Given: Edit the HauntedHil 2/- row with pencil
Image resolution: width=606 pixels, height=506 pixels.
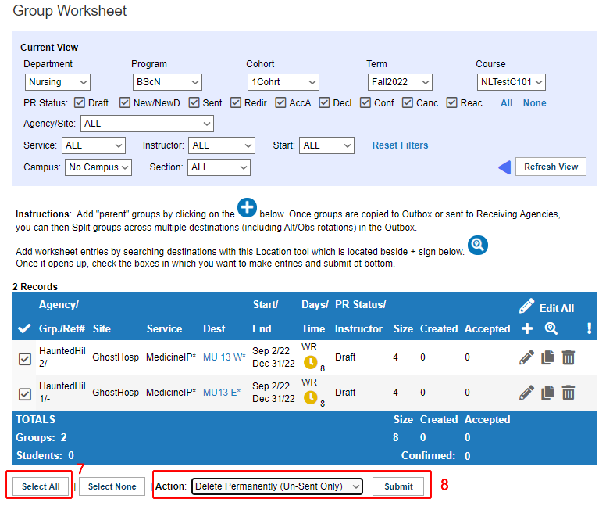Looking at the screenshot, I should point(527,357).
